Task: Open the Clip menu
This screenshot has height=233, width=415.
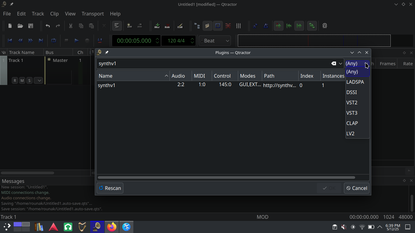Action: 54,14
